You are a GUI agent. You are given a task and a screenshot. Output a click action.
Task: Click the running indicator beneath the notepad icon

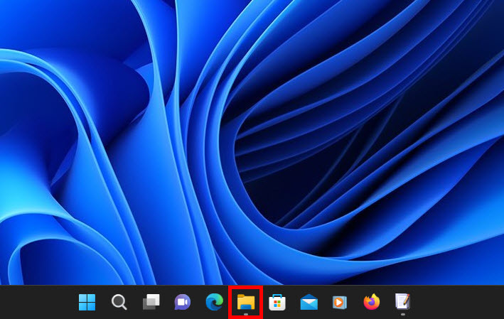[402, 313]
